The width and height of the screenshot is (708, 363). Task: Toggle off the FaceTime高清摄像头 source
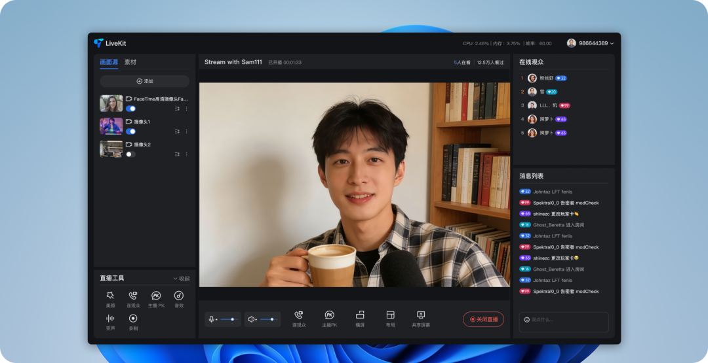130,109
